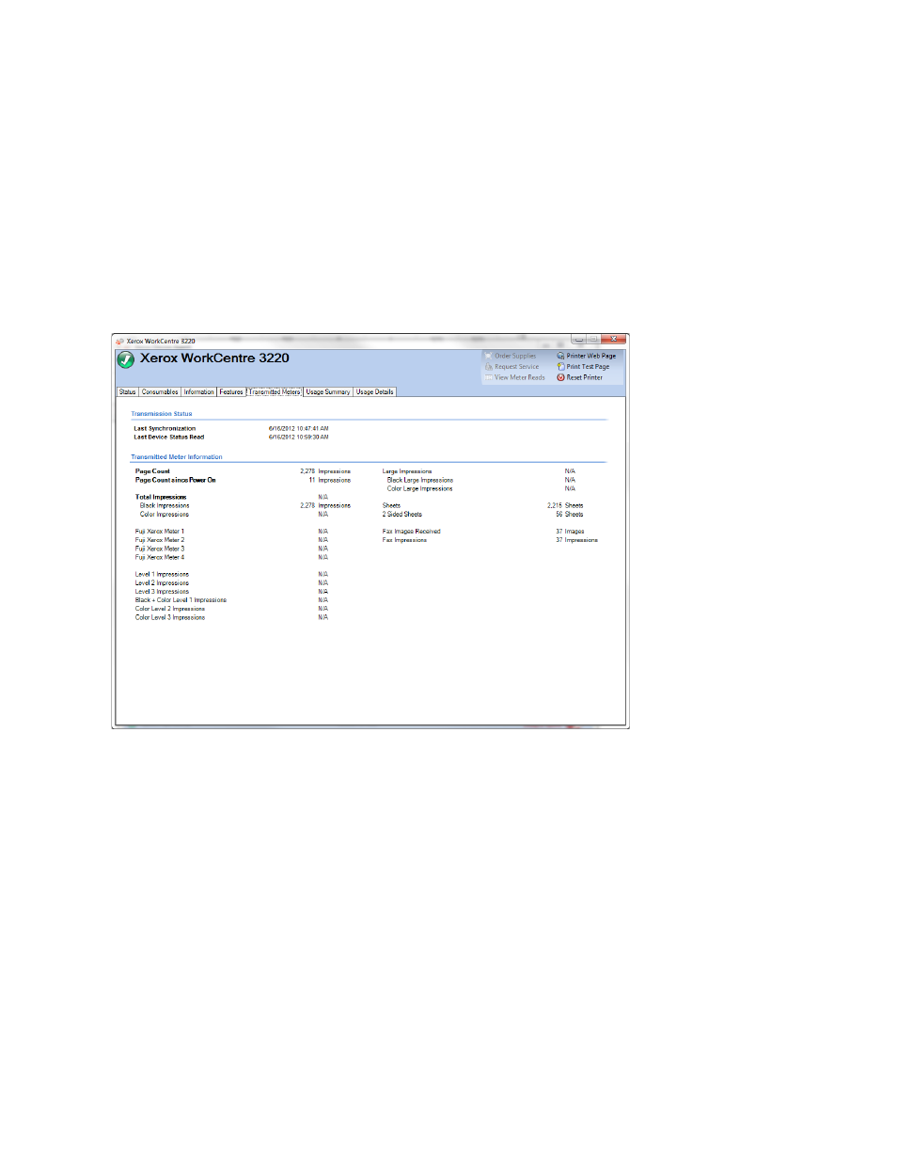
Task: Select the Fax Impressions label
Action: point(404,540)
